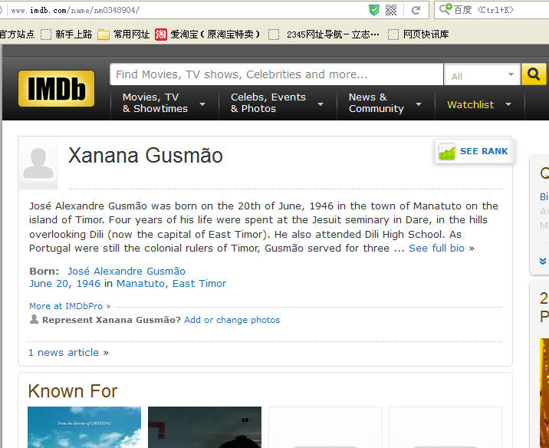Click the browser address bar URL
The height and width of the screenshot is (448, 549).
pos(75,10)
